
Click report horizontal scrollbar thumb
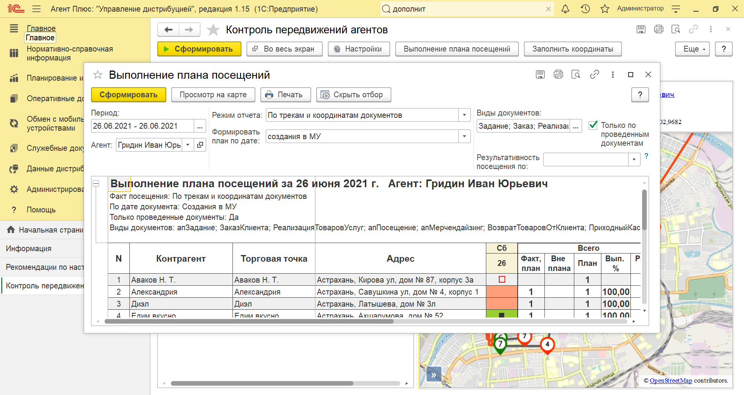[249, 321]
